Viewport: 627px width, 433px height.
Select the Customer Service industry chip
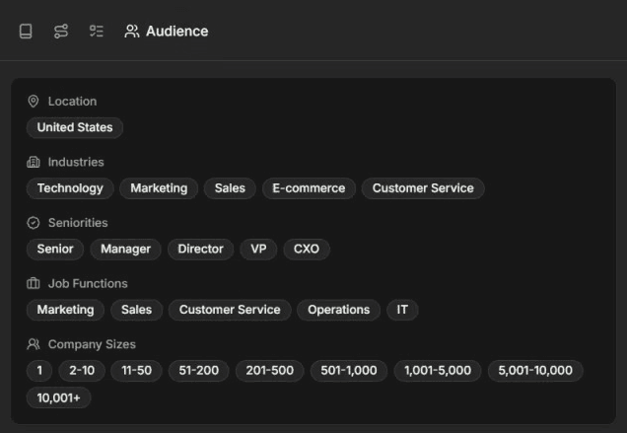(423, 188)
